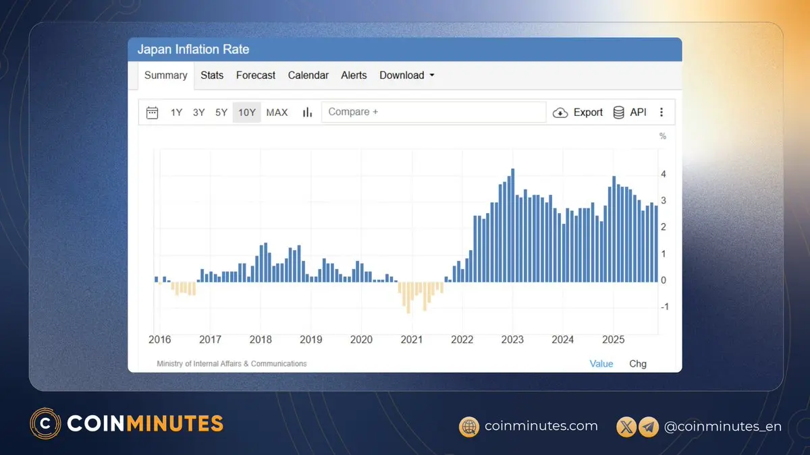Click the Ministry of Internal Affairs source
Viewport: 810px width, 455px height.
coord(232,363)
